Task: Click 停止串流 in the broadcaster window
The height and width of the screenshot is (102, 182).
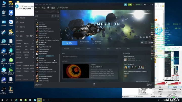Action: (x=175, y=87)
